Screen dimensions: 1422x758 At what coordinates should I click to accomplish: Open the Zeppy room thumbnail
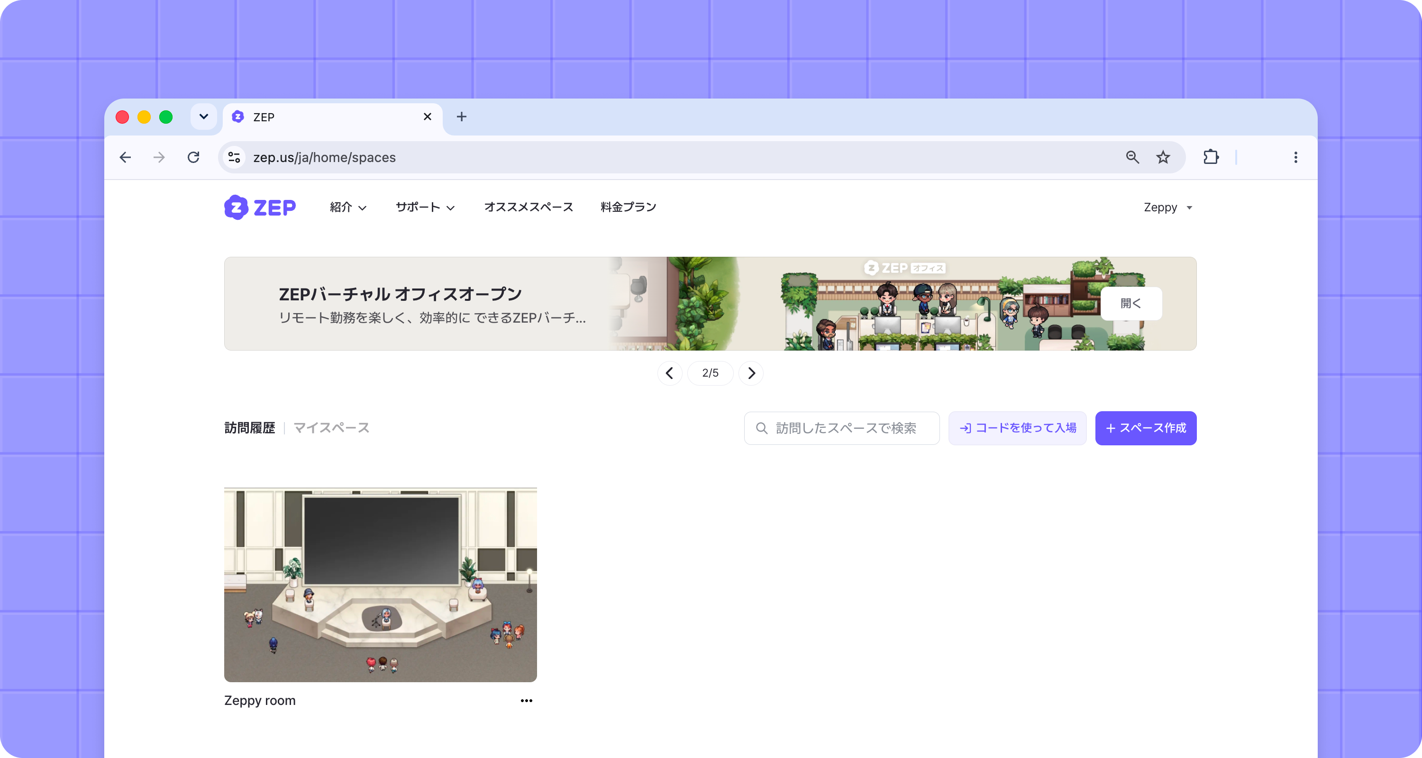click(380, 585)
